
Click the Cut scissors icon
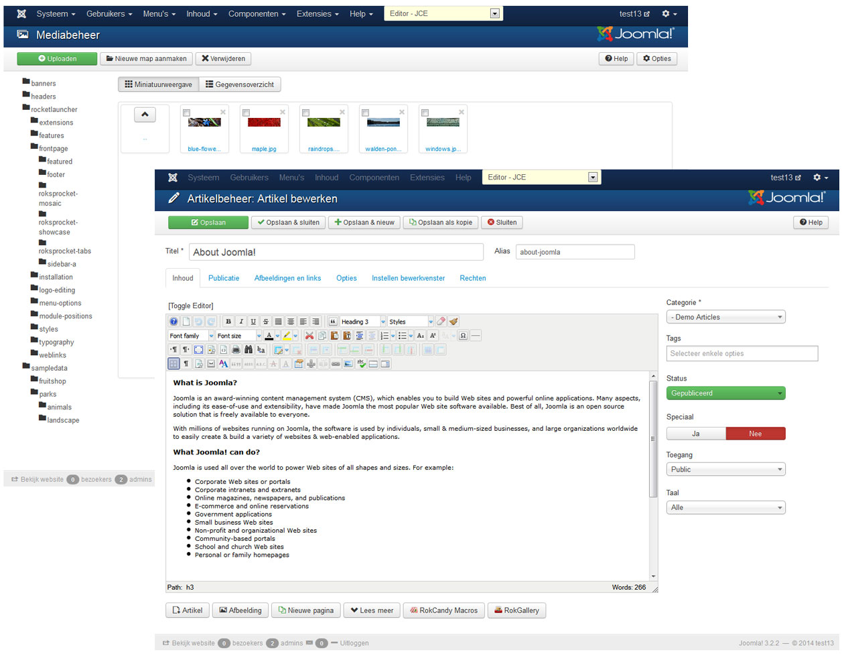[309, 336]
